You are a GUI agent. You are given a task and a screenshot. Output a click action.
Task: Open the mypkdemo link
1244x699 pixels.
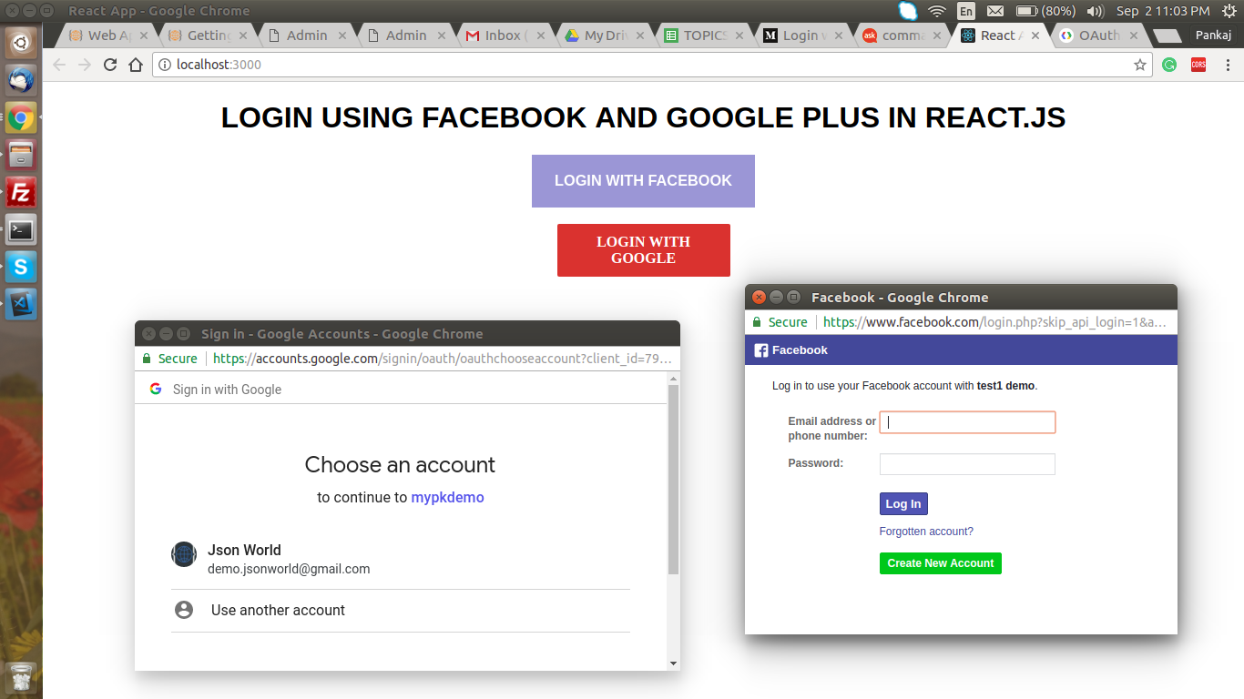[447, 498]
